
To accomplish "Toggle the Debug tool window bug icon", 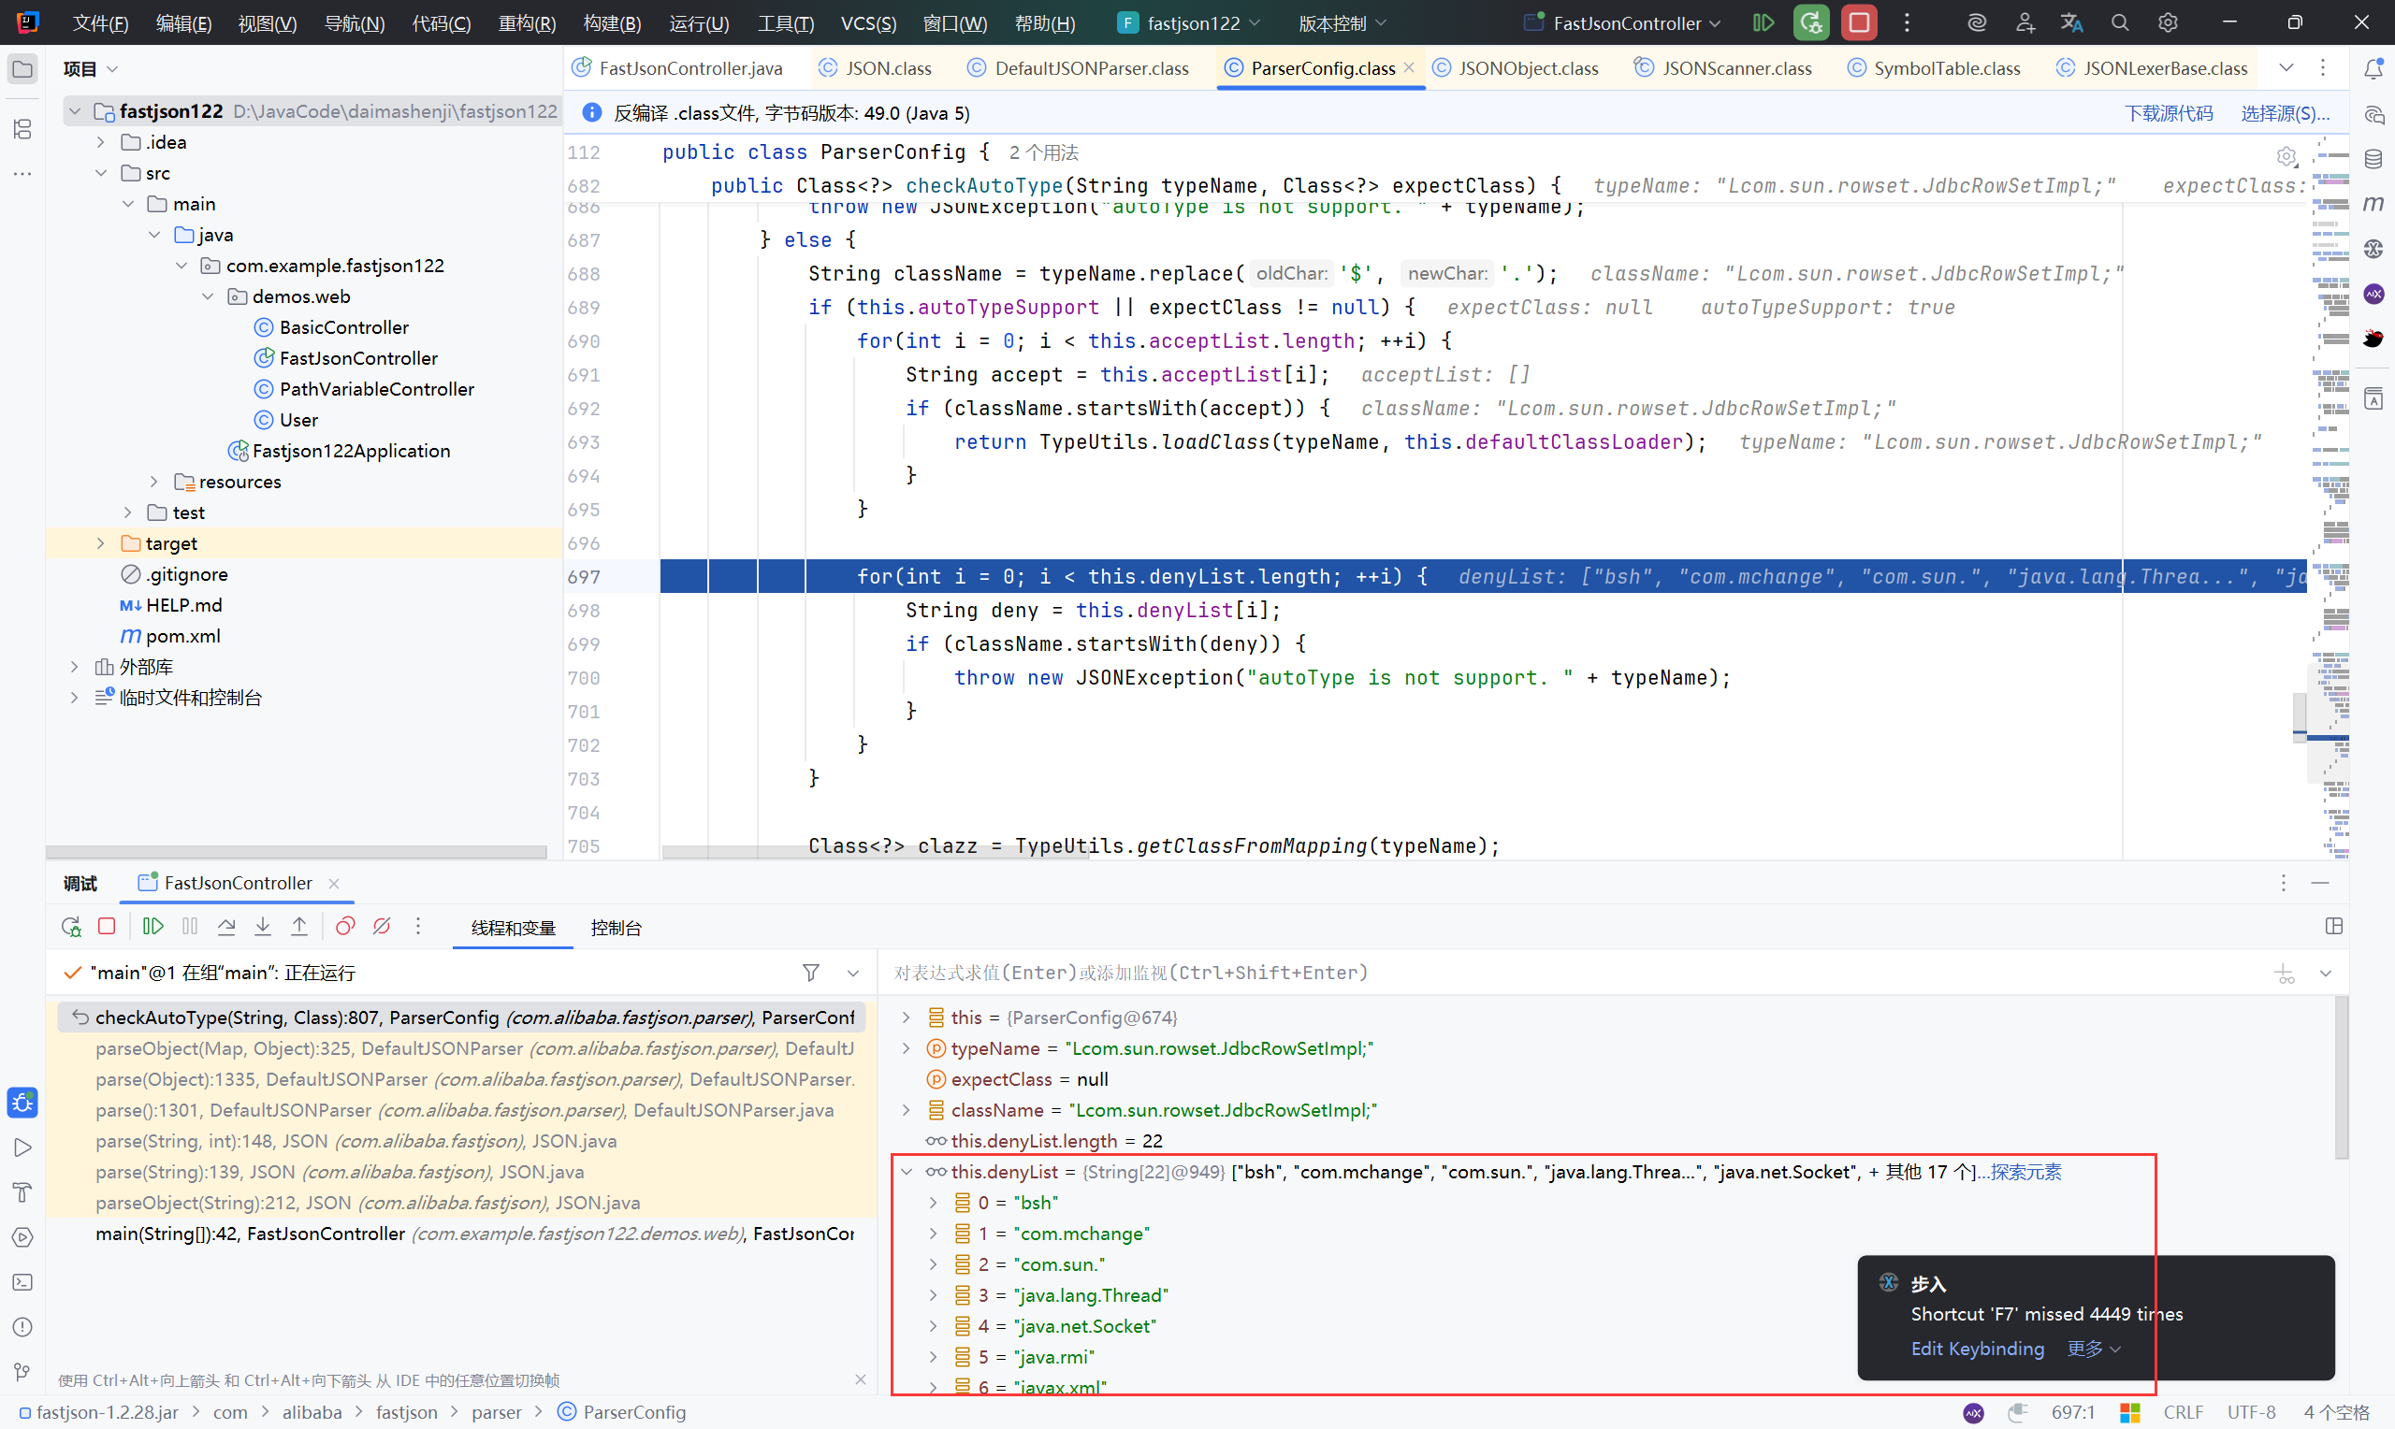I will (23, 1103).
